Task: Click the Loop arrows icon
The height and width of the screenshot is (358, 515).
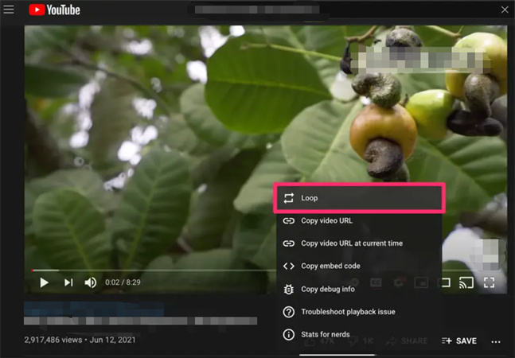Action: coord(288,198)
